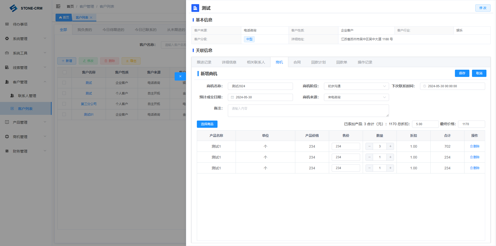Click the 财务管理 icon
Viewport: 496px width, 246px height.
point(7,151)
